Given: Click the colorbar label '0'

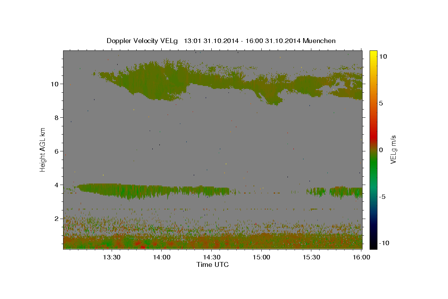Looking at the screenshot, I should click(x=381, y=150).
